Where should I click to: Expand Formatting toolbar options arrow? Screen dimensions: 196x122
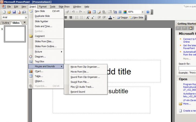coord(146,18)
